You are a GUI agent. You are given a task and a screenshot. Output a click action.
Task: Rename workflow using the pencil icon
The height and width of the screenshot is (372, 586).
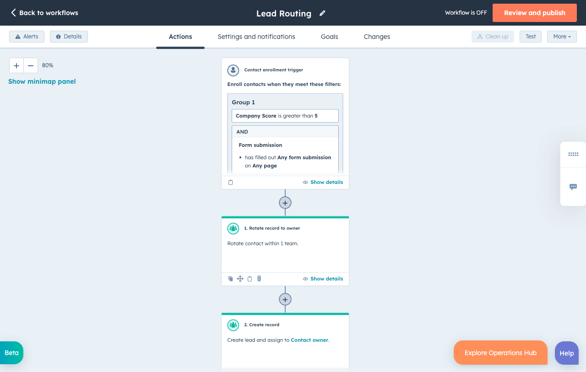click(322, 13)
